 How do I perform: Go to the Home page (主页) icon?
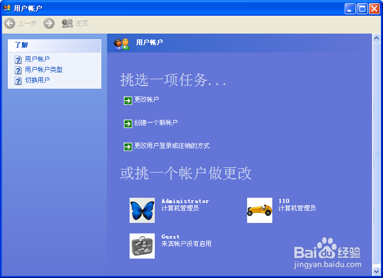(x=67, y=24)
